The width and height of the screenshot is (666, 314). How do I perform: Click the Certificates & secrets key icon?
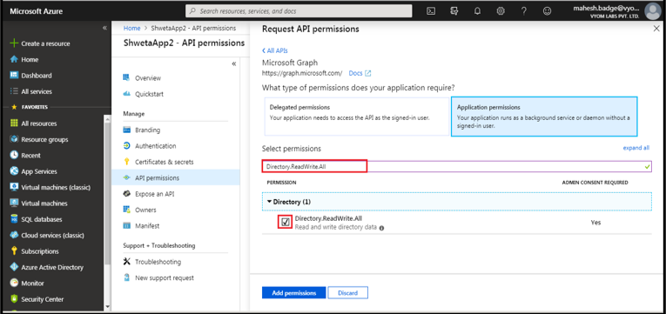coord(126,162)
